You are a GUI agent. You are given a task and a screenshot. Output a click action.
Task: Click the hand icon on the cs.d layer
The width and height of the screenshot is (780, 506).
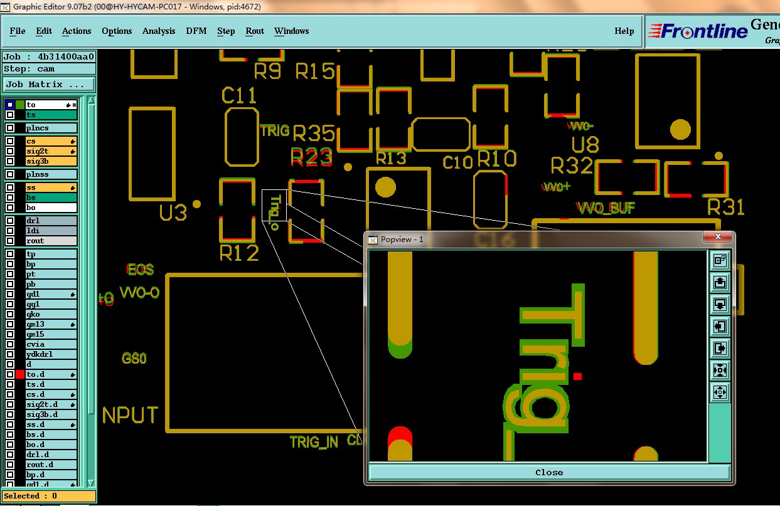click(73, 395)
